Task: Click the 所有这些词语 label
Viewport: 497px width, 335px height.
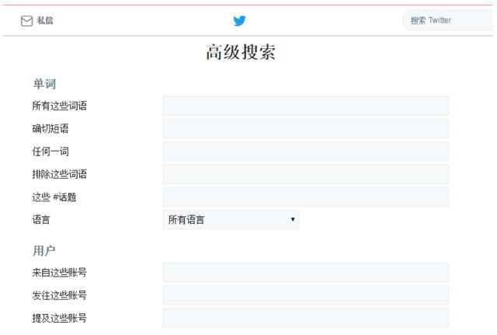Action: coord(59,106)
